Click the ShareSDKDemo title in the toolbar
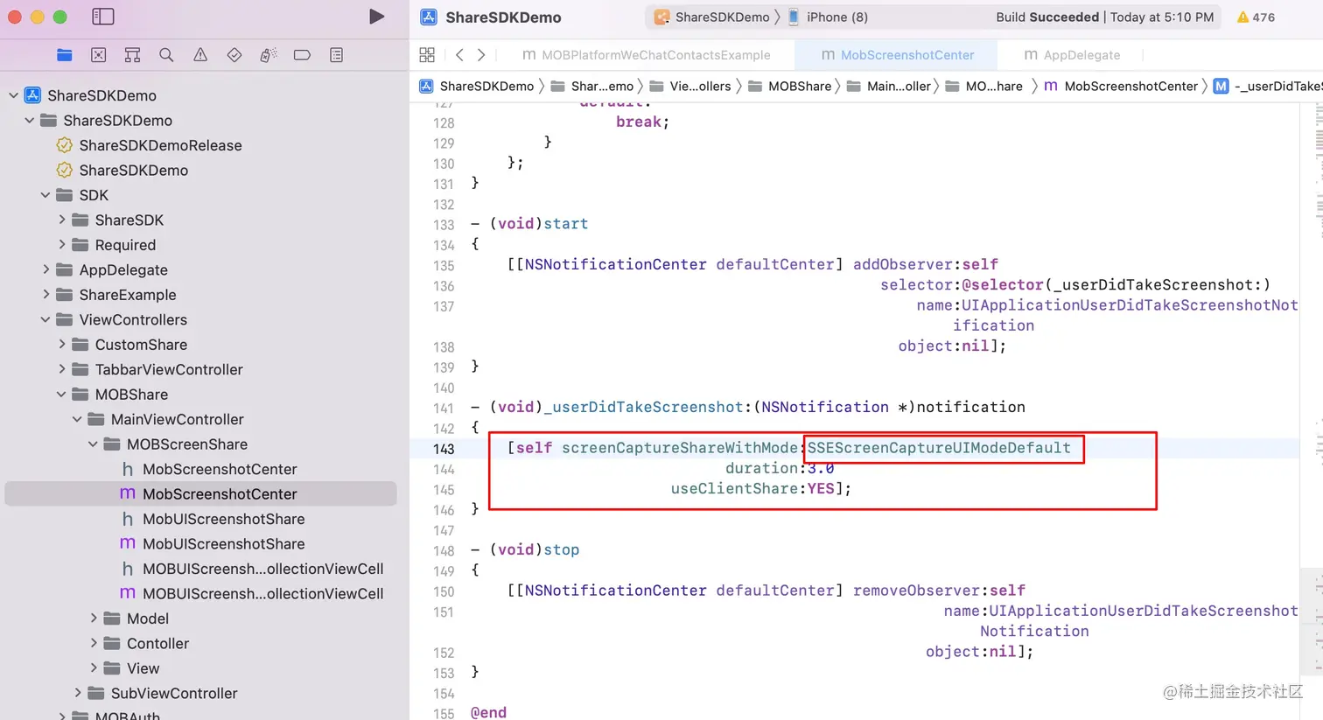Viewport: 1323px width, 720px height. pos(503,17)
